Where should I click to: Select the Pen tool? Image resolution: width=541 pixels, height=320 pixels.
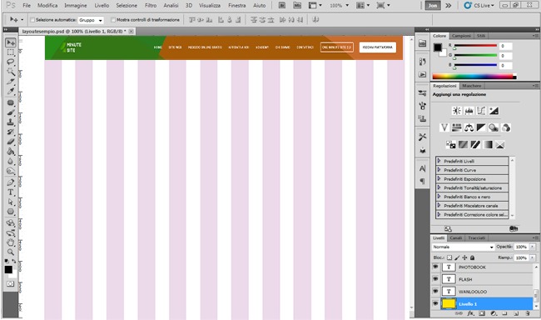(x=11, y=182)
